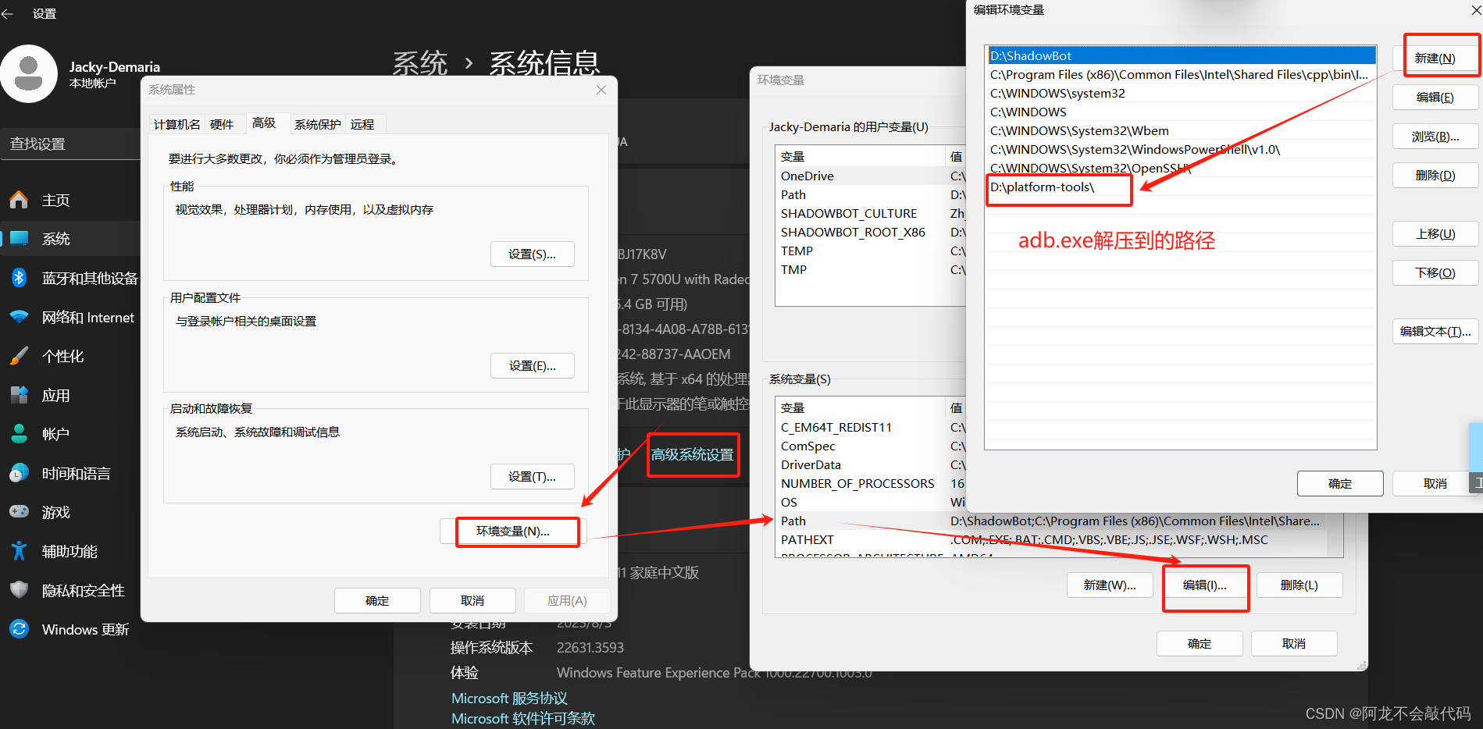1483x729 pixels.
Task: Click 编辑(I) under system variables
Action: (1205, 585)
